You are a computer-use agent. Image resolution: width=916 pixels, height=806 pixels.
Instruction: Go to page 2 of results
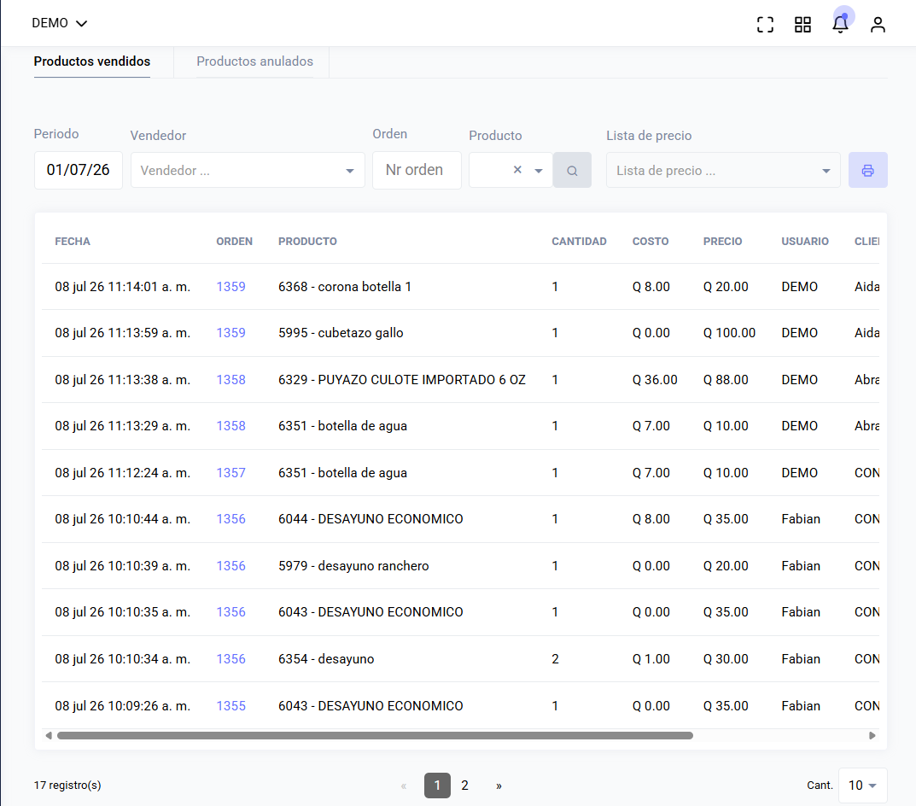[464, 785]
